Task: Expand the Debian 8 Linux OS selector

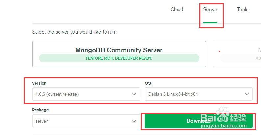Action: point(194,94)
